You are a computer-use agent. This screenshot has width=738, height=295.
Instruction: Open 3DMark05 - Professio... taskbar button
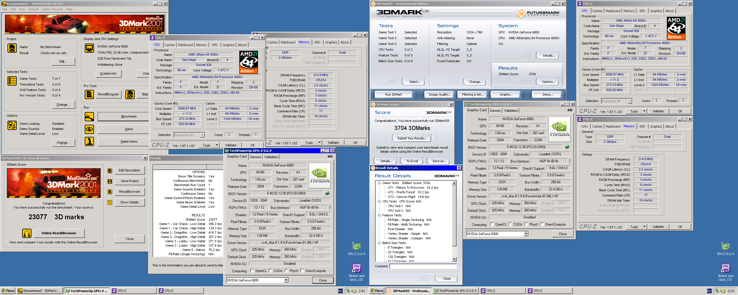(x=409, y=291)
